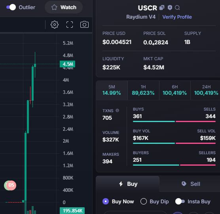Click the Price SOL 0.0₄2824 value
The height and width of the screenshot is (214, 220).
[156, 42]
